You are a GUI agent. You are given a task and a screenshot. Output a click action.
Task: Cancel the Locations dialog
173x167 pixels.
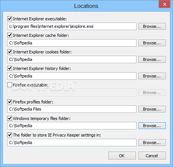pos(152,156)
